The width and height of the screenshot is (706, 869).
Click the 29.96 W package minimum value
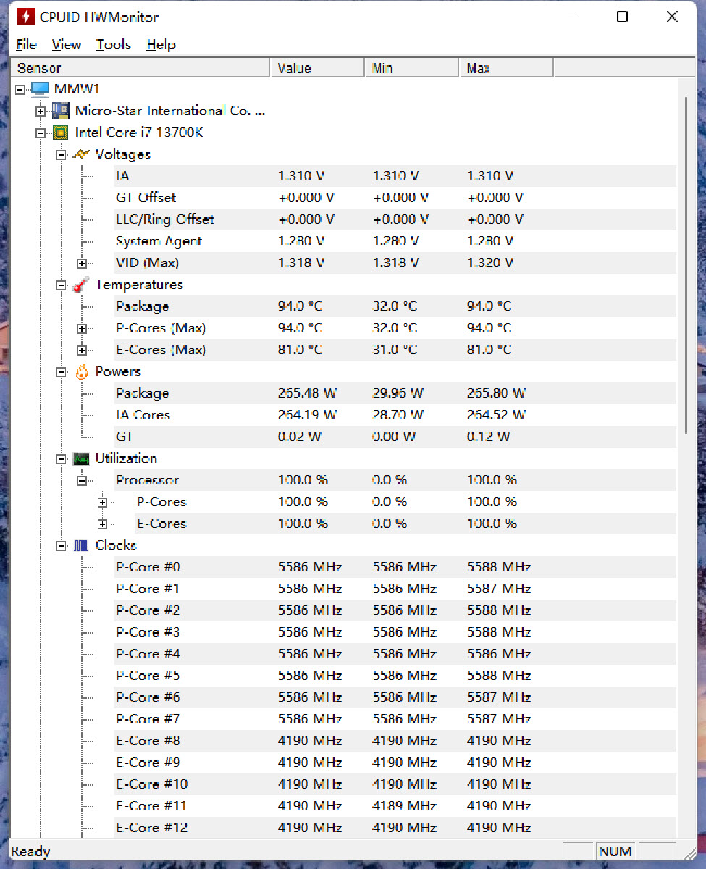click(x=398, y=393)
